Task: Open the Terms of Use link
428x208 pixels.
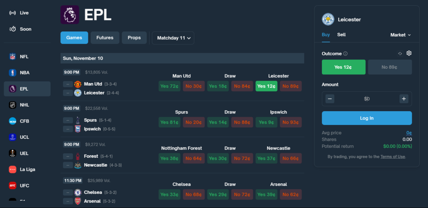Action: tap(393, 157)
